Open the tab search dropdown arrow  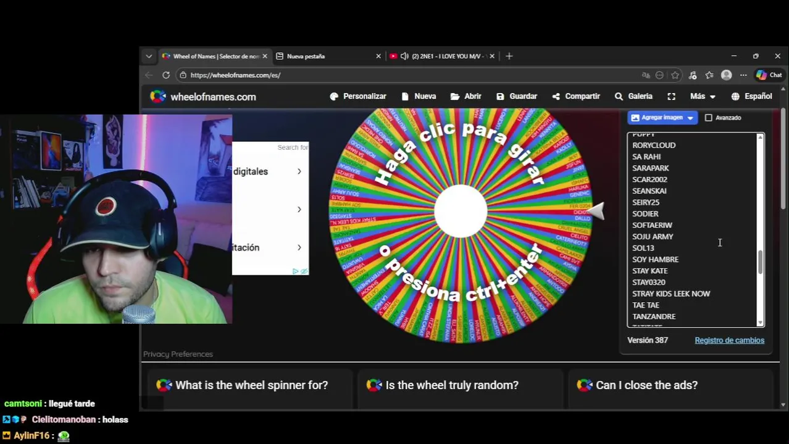[x=149, y=56]
